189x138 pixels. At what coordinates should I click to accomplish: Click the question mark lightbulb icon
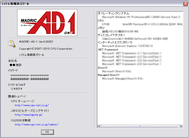[x=12, y=44]
